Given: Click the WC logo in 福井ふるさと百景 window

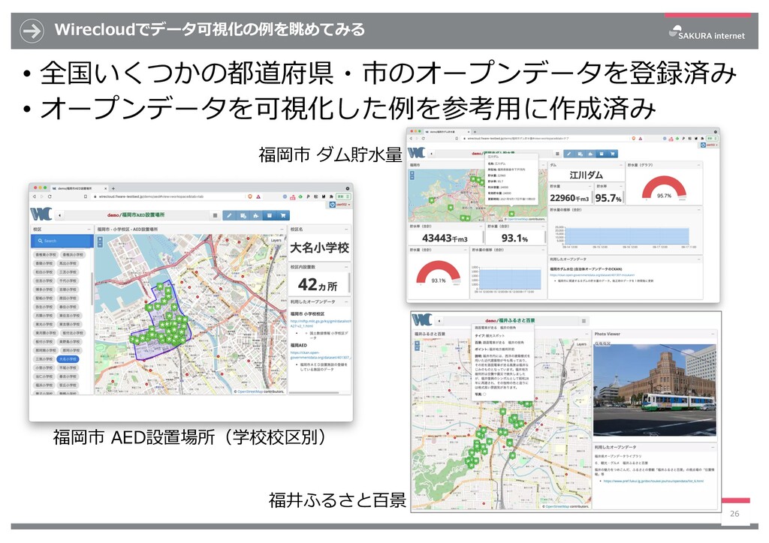Looking at the screenshot, I should coord(422,320).
